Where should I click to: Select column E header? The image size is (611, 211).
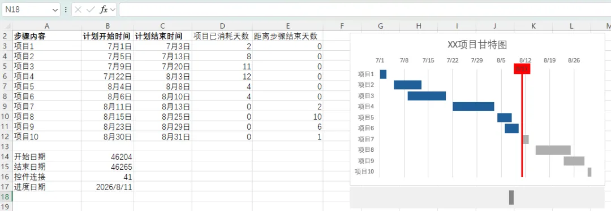pyautogui.click(x=287, y=26)
